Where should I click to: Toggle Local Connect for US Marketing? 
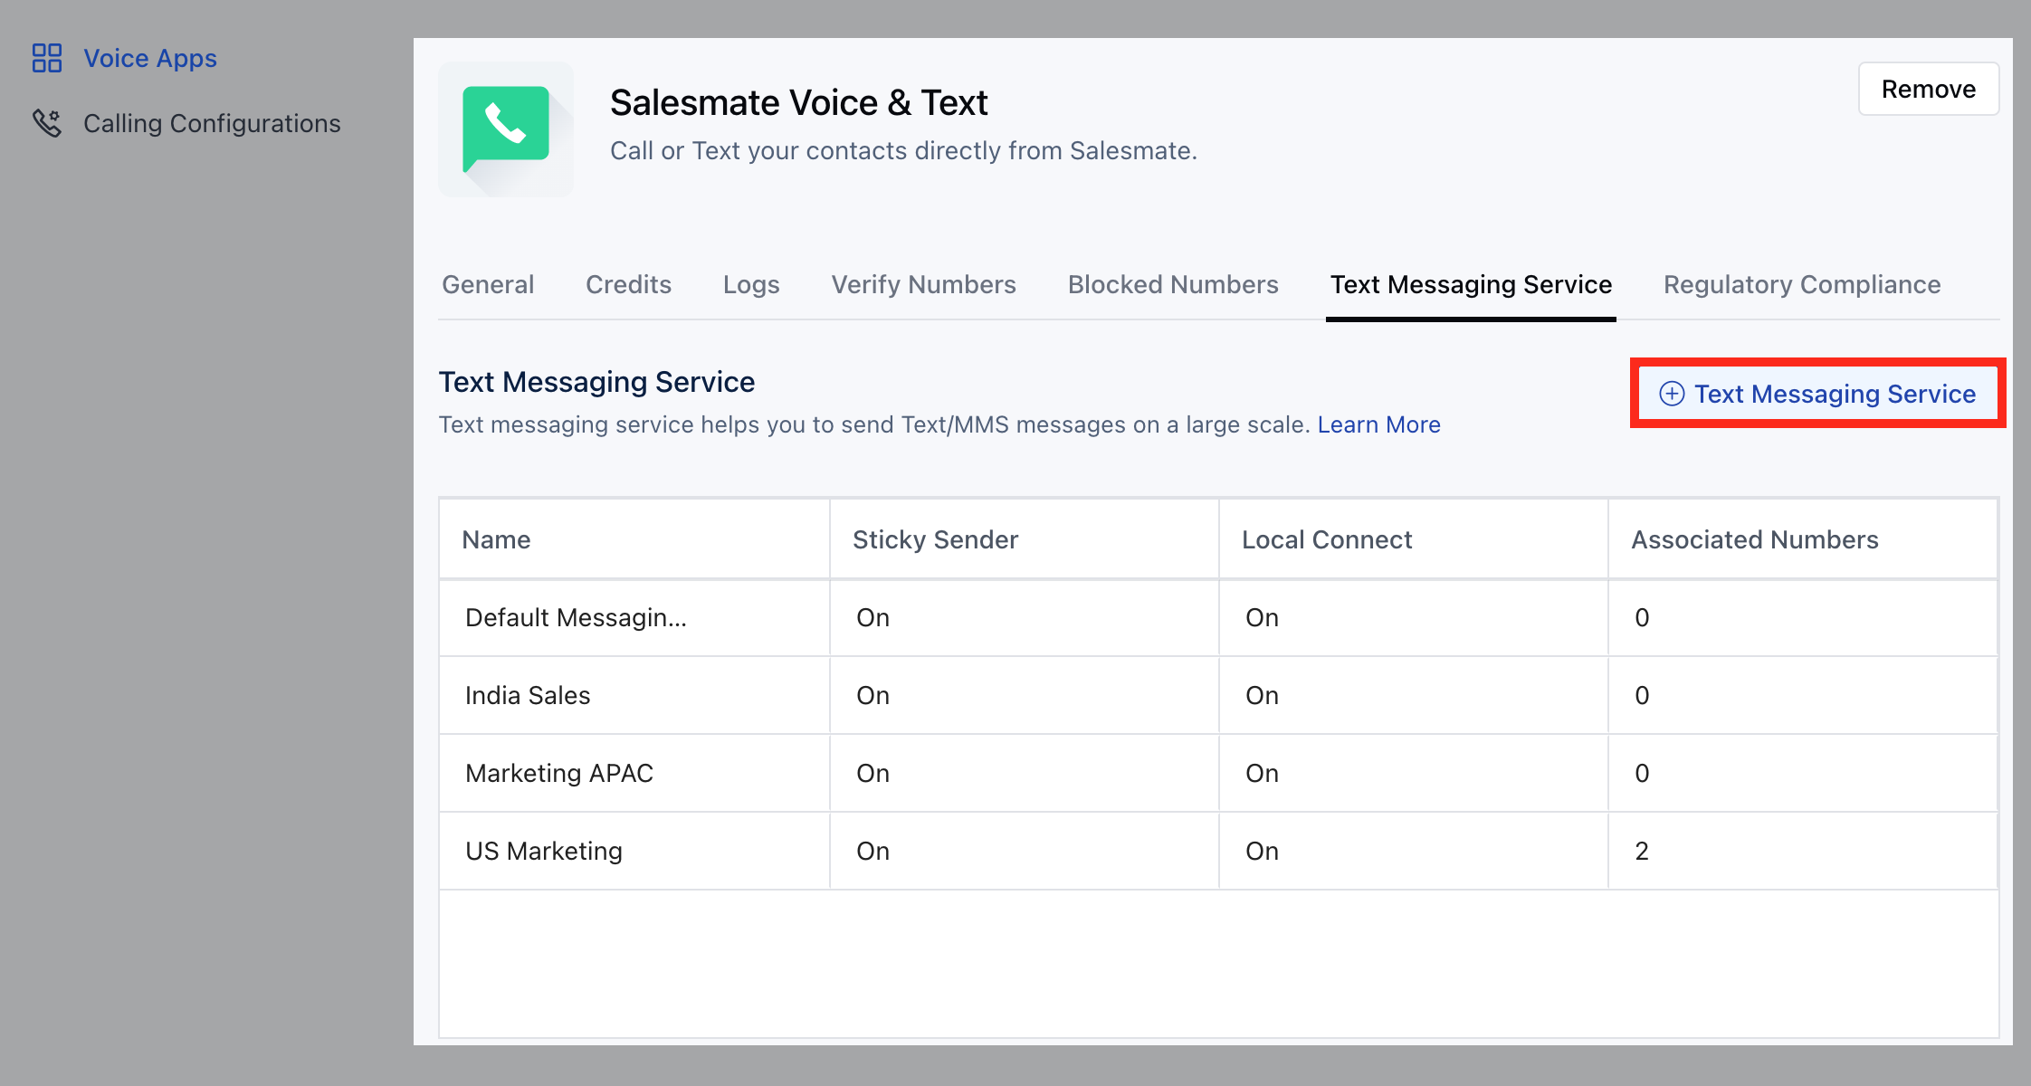tap(1261, 851)
